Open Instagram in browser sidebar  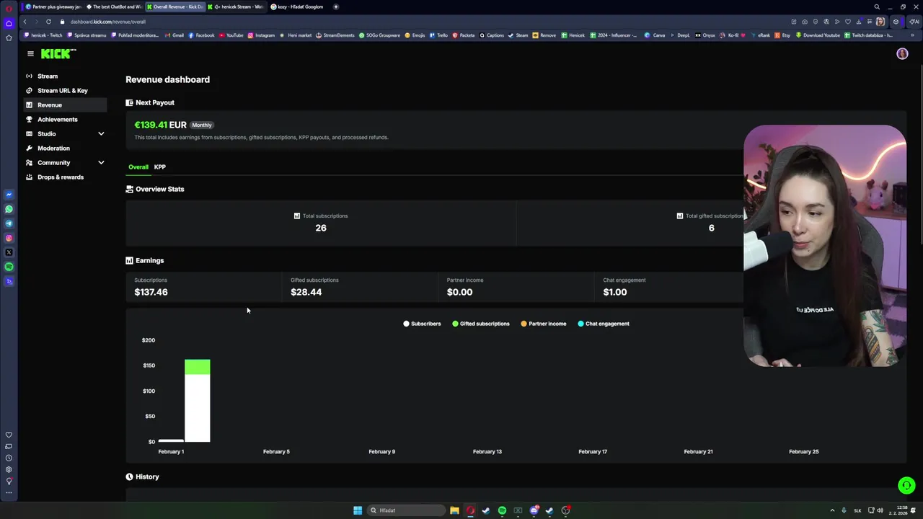click(x=9, y=238)
